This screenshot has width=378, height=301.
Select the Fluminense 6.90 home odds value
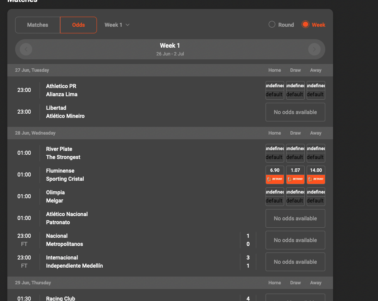[274, 170]
